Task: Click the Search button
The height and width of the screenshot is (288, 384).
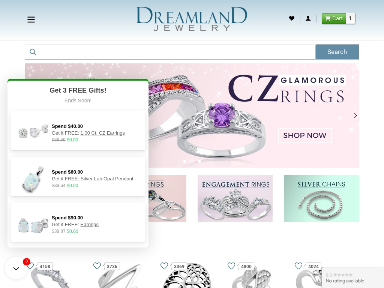Action: coord(337,52)
